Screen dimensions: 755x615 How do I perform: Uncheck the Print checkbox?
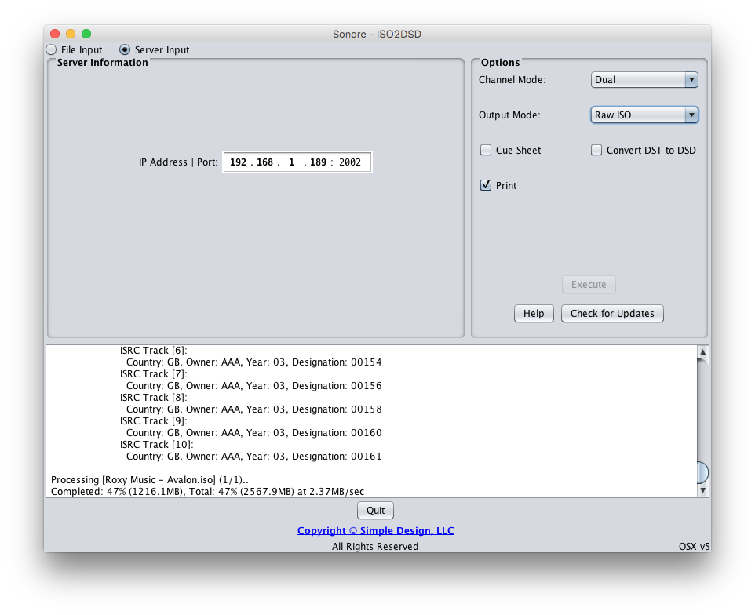486,185
